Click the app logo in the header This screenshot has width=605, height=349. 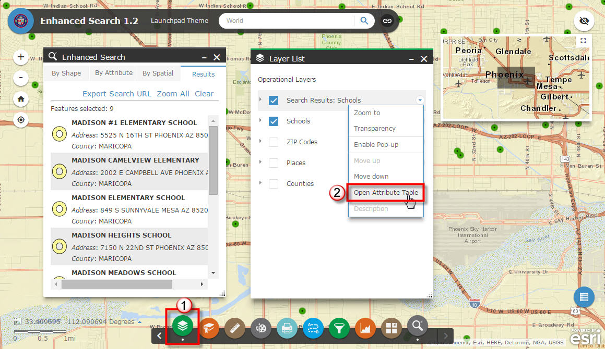point(21,21)
